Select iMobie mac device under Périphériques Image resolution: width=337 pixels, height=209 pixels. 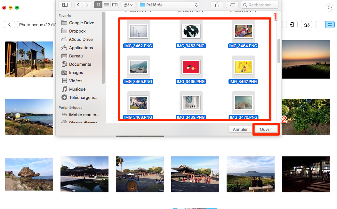click(x=84, y=115)
